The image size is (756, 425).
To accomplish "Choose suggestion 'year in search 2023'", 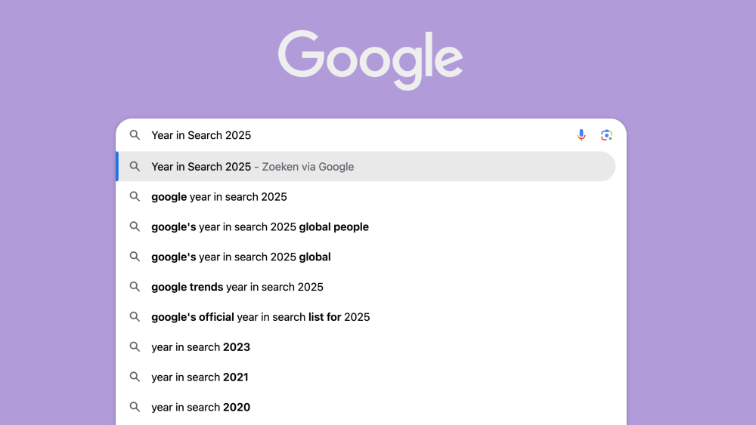I will coord(200,347).
